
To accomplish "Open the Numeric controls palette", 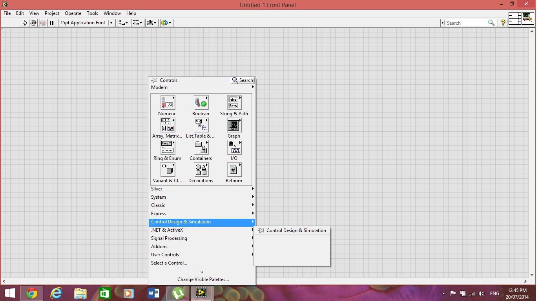I will pyautogui.click(x=168, y=103).
